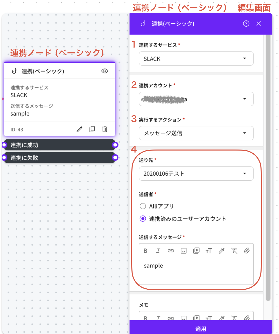Click the edit panel vertical scrollbar
The width and height of the screenshot is (279, 334).
[x=268, y=167]
